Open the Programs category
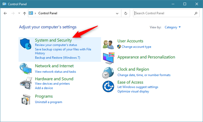203x122 pixels. [44, 96]
